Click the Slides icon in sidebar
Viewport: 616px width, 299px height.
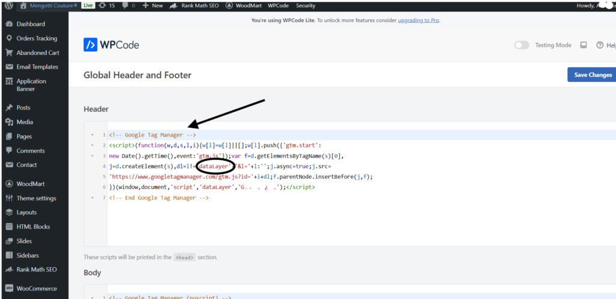[10, 241]
